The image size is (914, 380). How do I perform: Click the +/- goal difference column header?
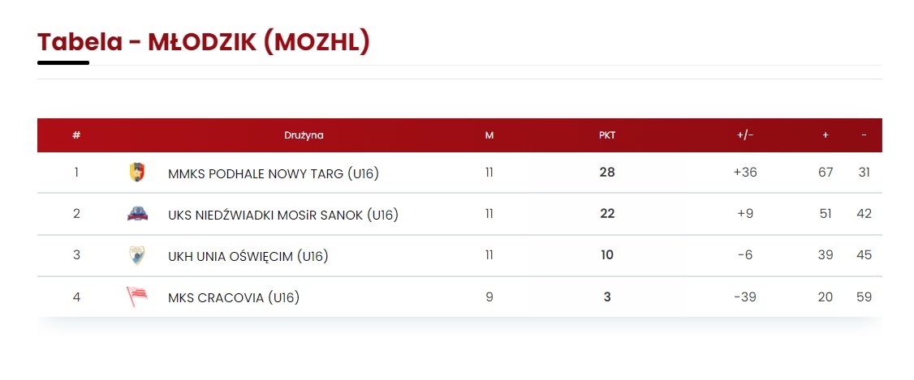point(745,135)
